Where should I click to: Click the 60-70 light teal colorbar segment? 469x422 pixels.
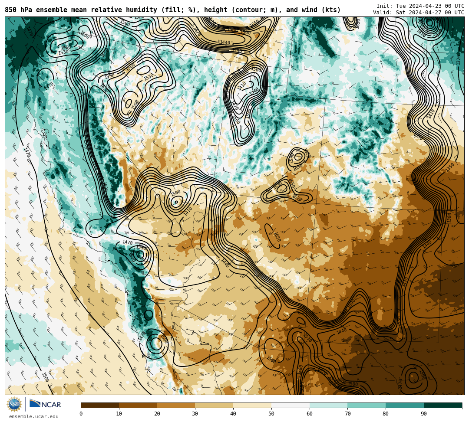[328, 405]
